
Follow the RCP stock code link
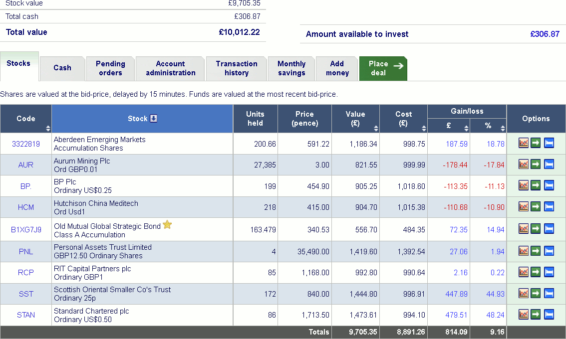pos(25,273)
